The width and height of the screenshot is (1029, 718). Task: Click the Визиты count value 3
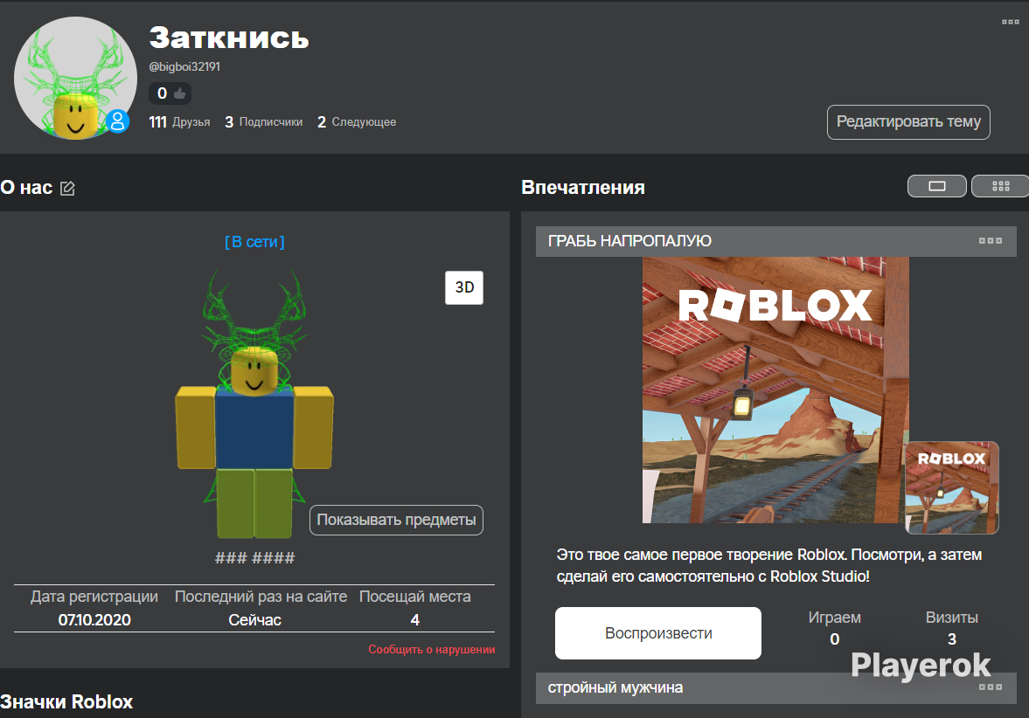coord(951,639)
